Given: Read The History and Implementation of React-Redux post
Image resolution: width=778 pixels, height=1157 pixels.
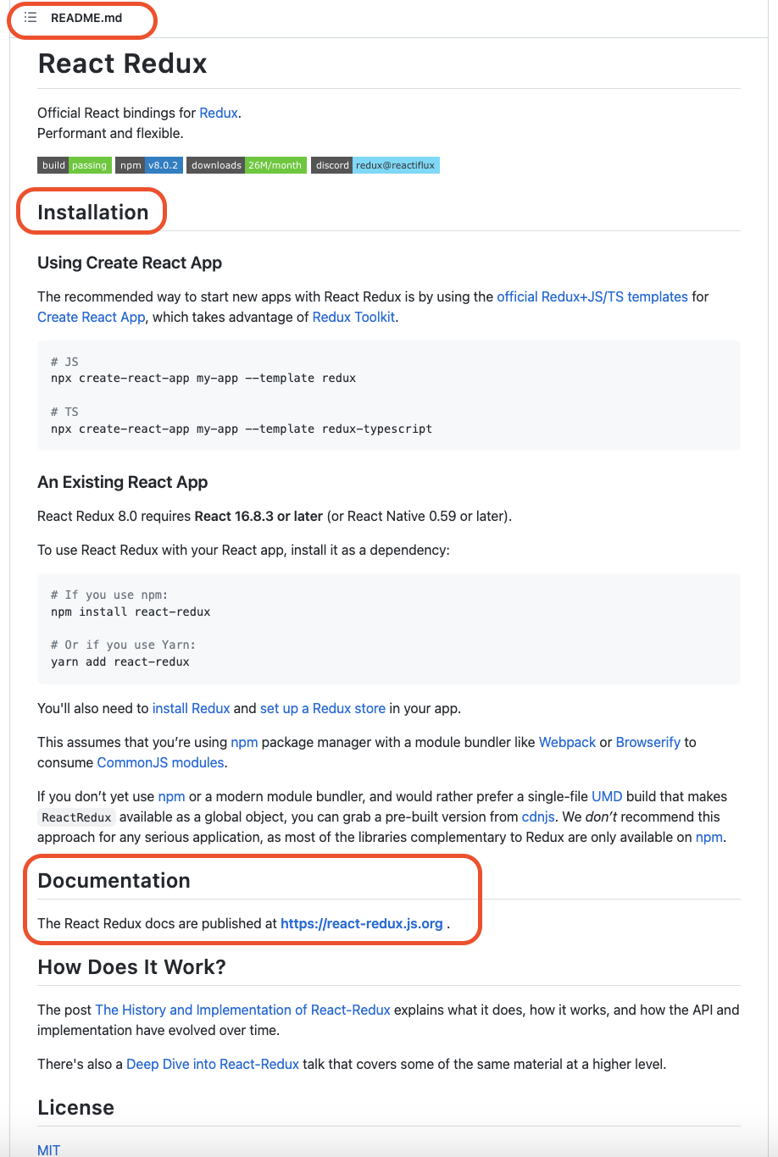Looking at the screenshot, I should point(242,1010).
